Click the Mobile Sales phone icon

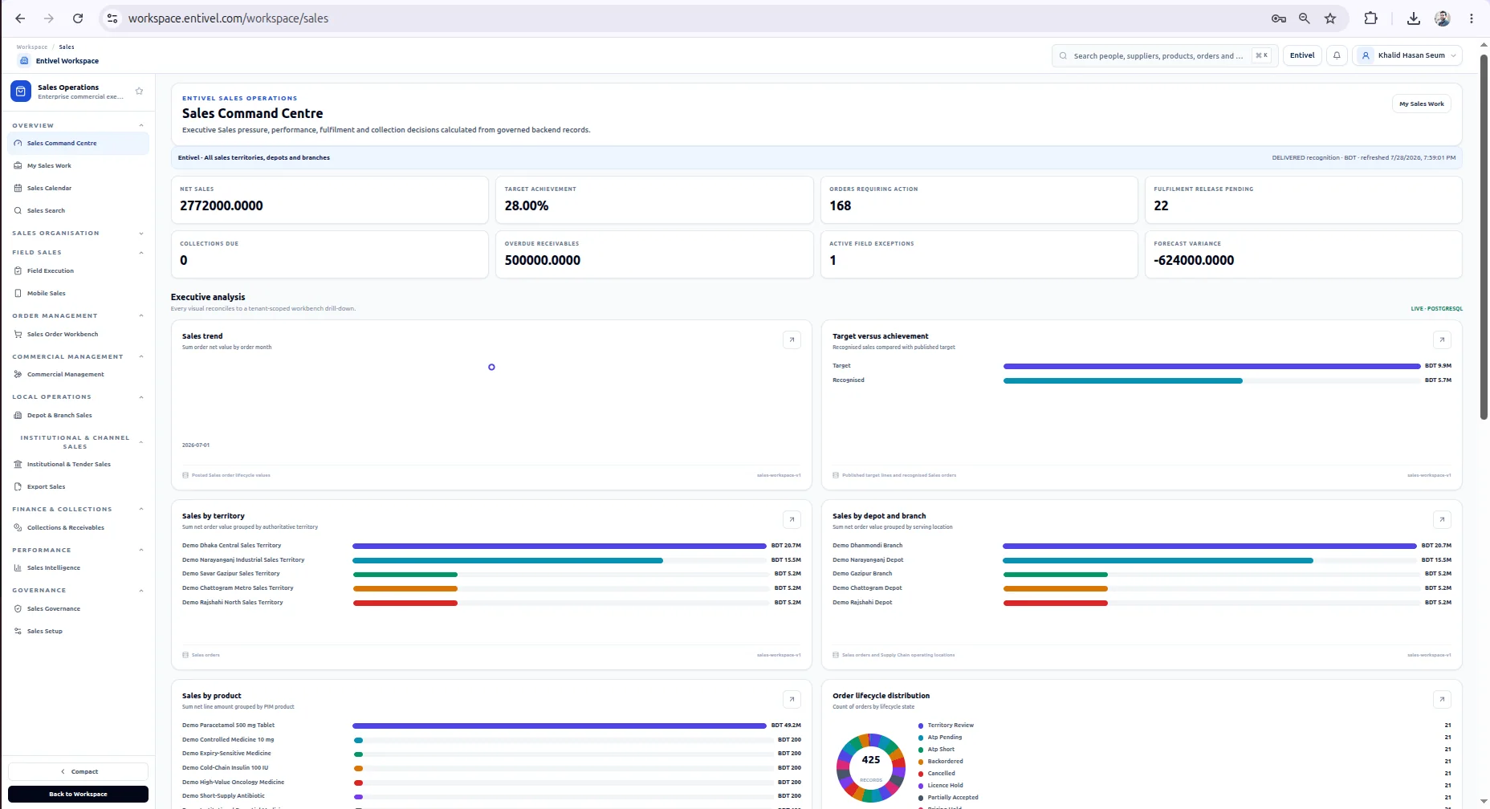[x=18, y=293]
